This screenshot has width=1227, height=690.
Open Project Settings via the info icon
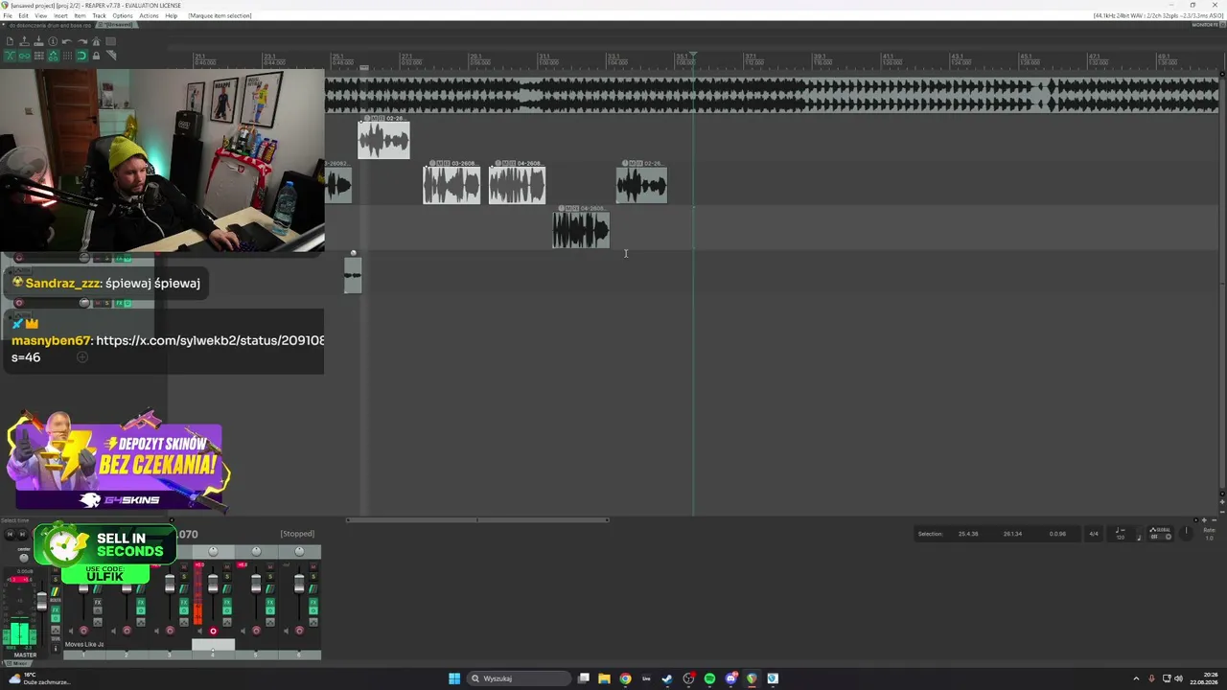53,41
